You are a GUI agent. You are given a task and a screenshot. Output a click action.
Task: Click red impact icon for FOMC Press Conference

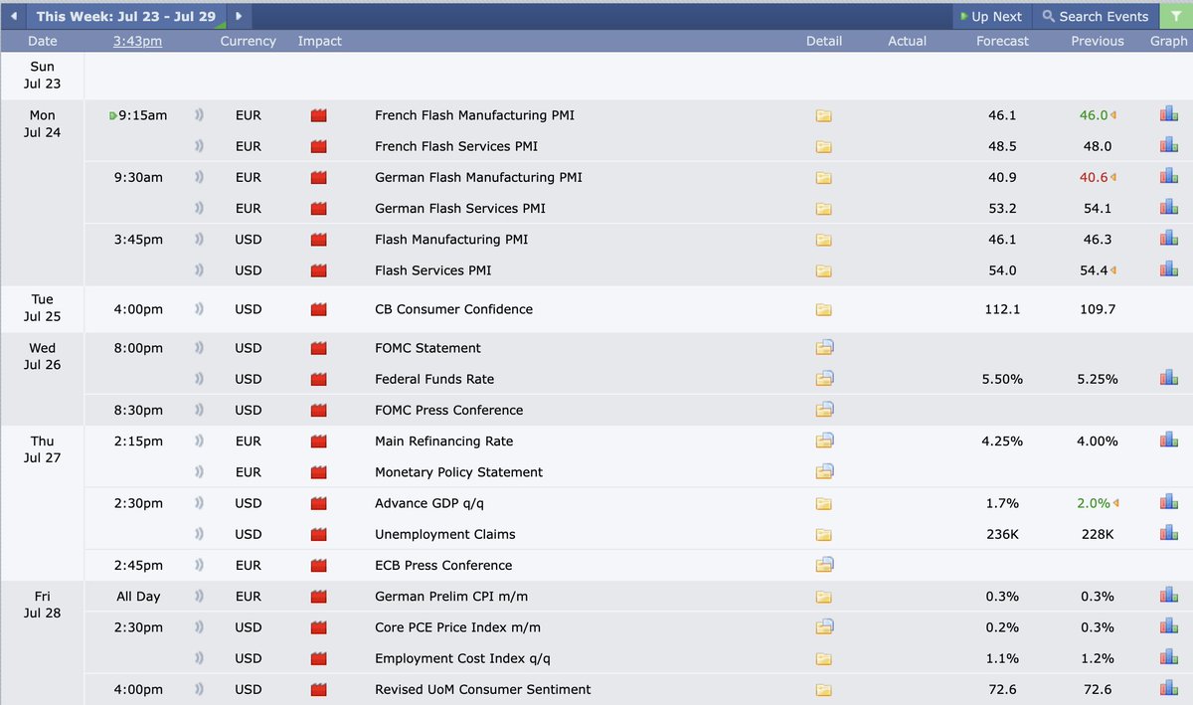(x=318, y=410)
